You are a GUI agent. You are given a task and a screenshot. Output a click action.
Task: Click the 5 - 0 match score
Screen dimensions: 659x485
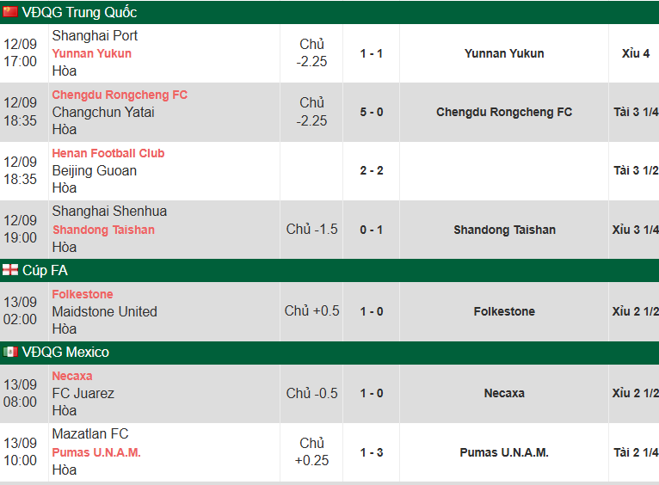click(372, 112)
